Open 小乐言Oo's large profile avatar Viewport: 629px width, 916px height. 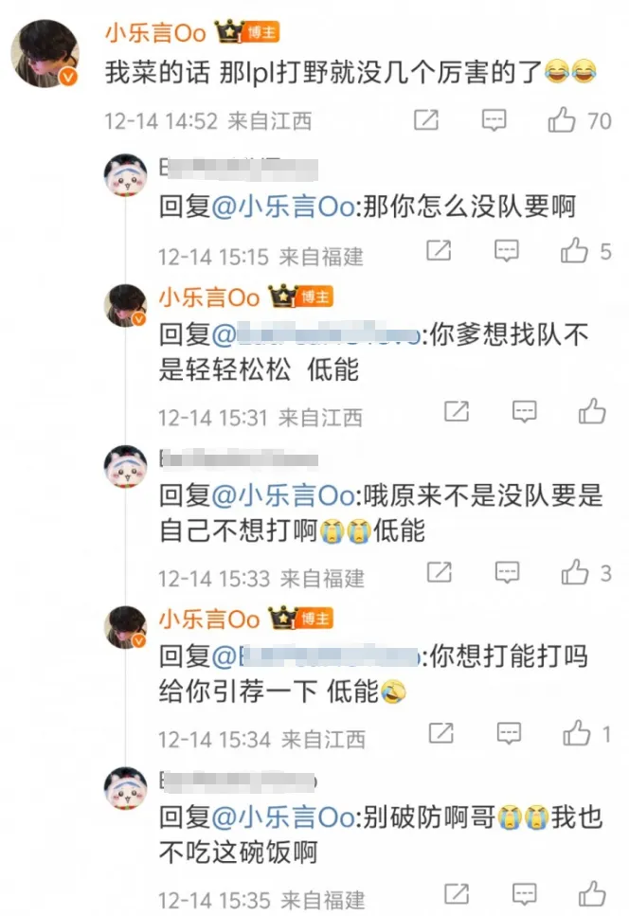pos(45,54)
